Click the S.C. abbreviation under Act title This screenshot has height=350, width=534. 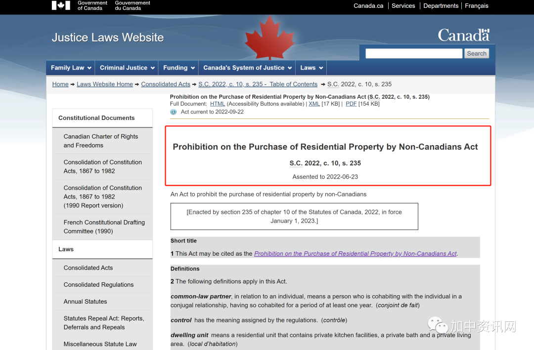(x=296, y=163)
